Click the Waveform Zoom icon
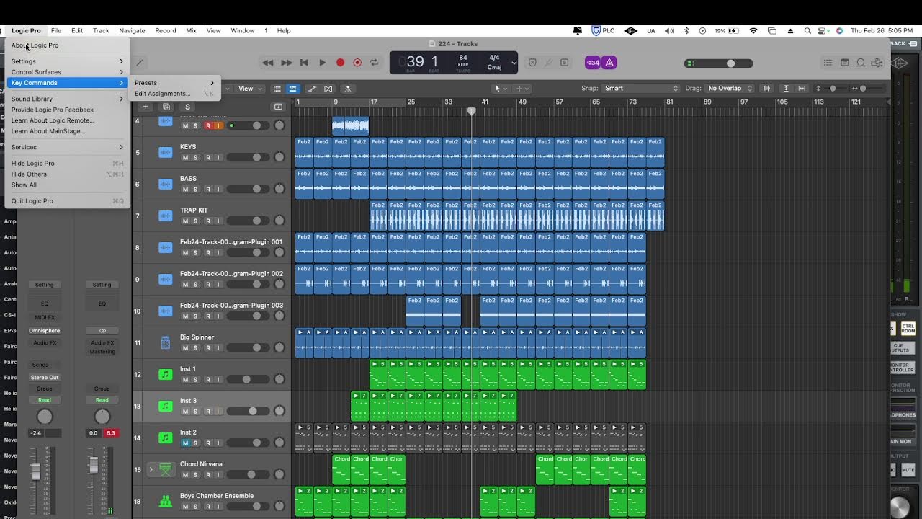Screen dimensions: 922x519 [766, 89]
